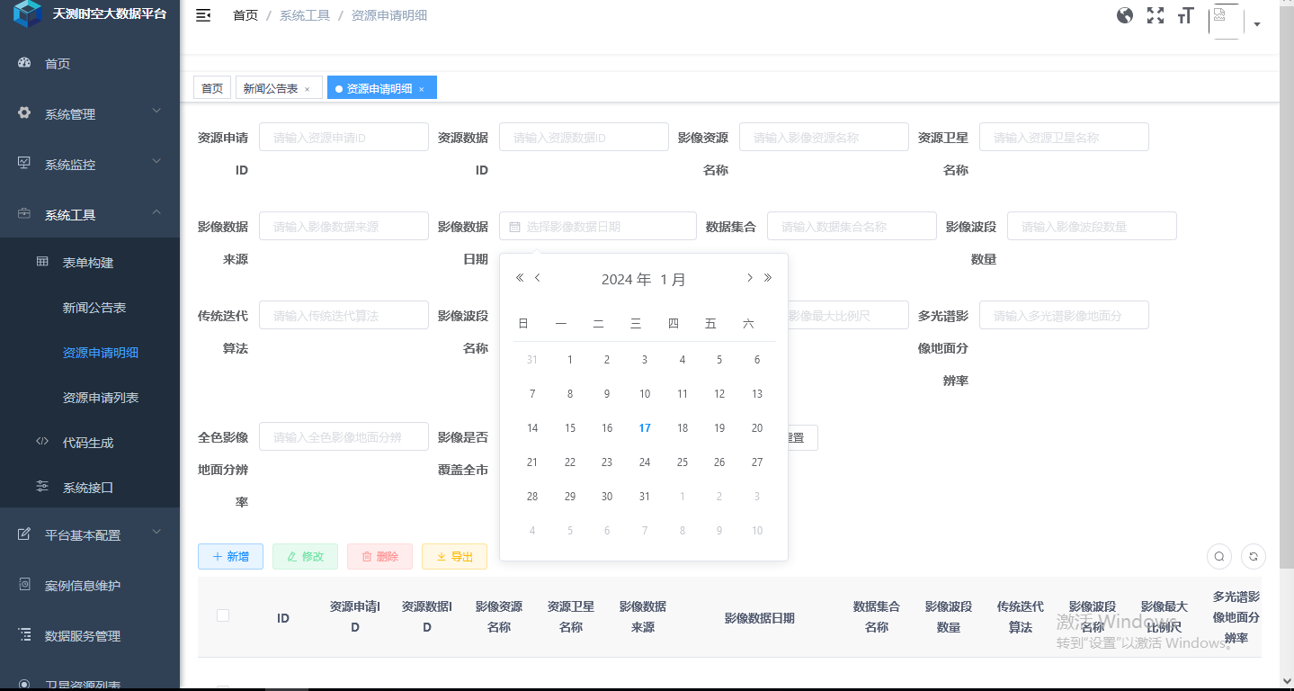Click the search magnifier above the table
This screenshot has height=691, width=1294.
(x=1218, y=556)
